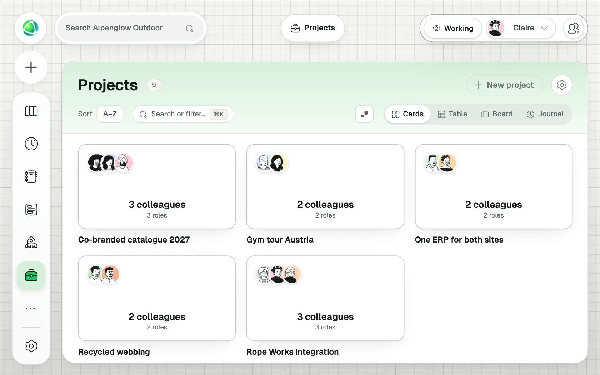Click the Gym tour Austria title
600x375 pixels.
point(280,240)
